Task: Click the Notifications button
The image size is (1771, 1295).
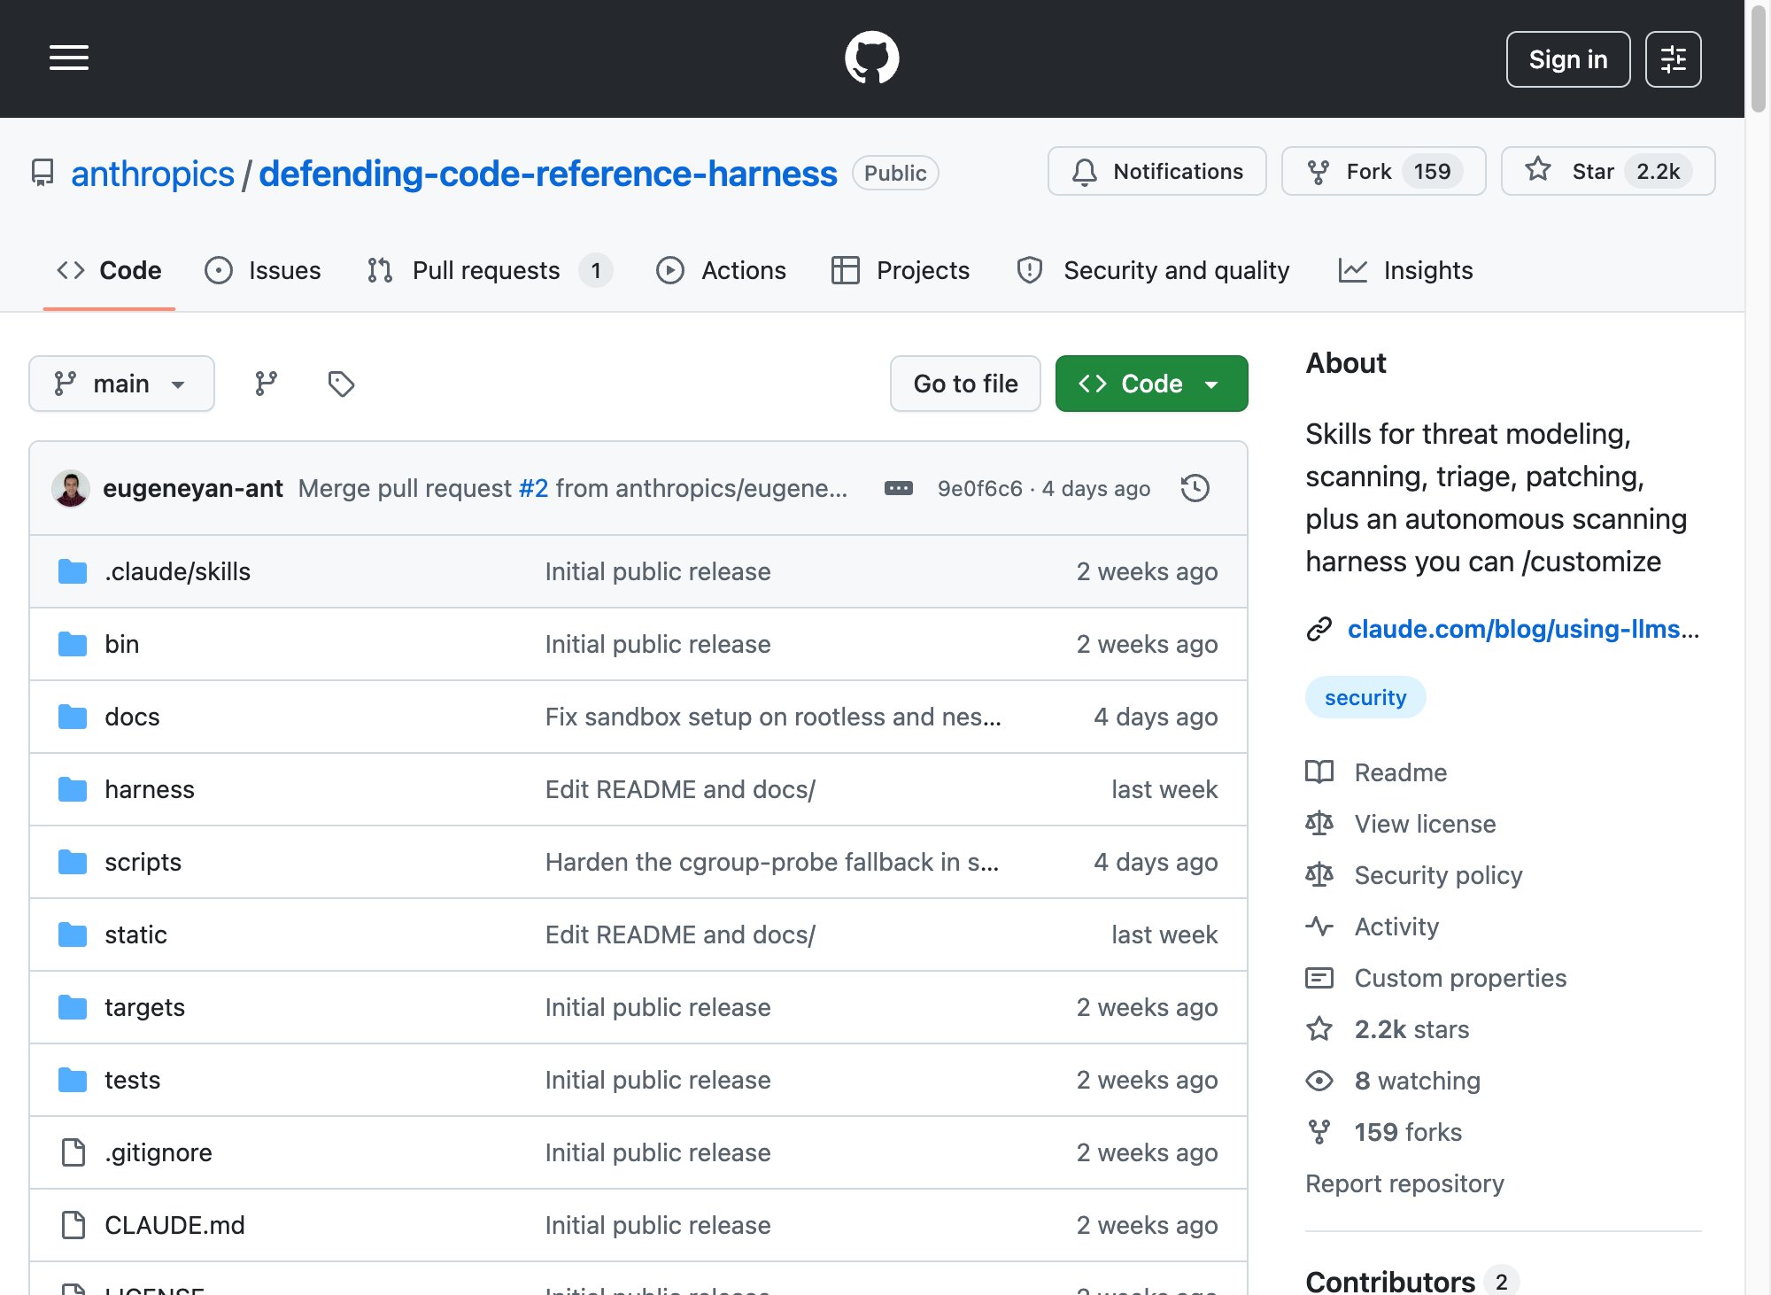Action: pyautogui.click(x=1156, y=171)
